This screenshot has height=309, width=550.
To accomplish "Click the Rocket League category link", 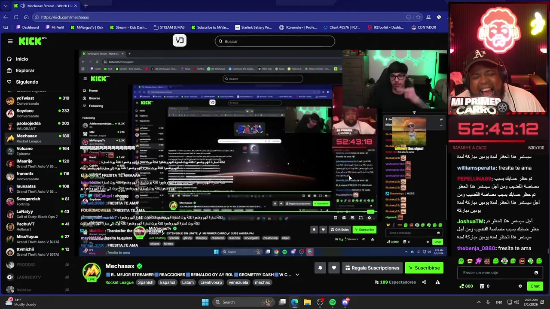I will point(119,282).
